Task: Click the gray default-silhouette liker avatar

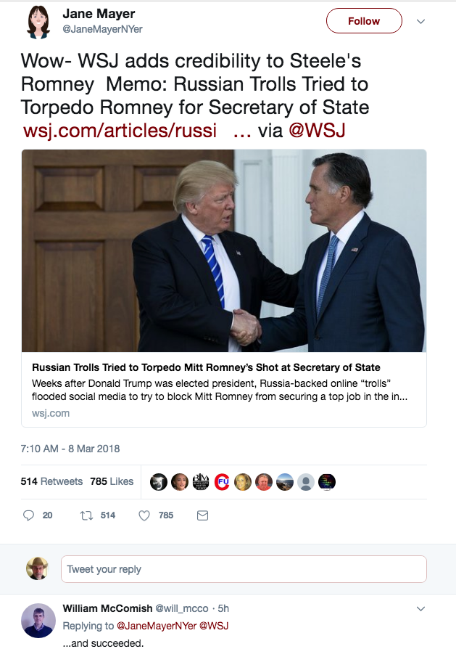Action: point(306,482)
